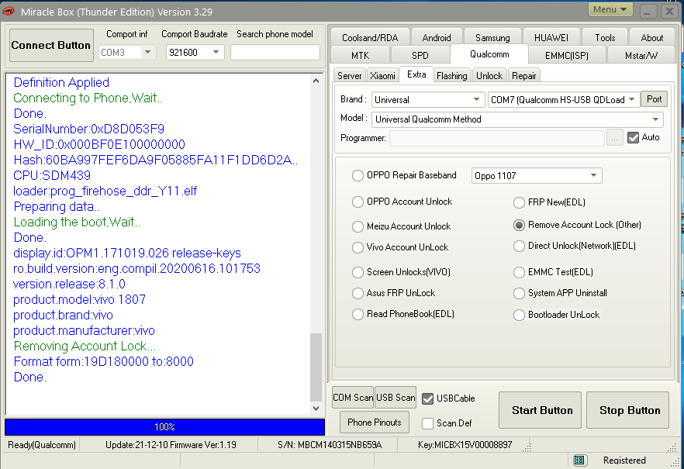Expand the Oppo 1107 model dropdown

593,176
